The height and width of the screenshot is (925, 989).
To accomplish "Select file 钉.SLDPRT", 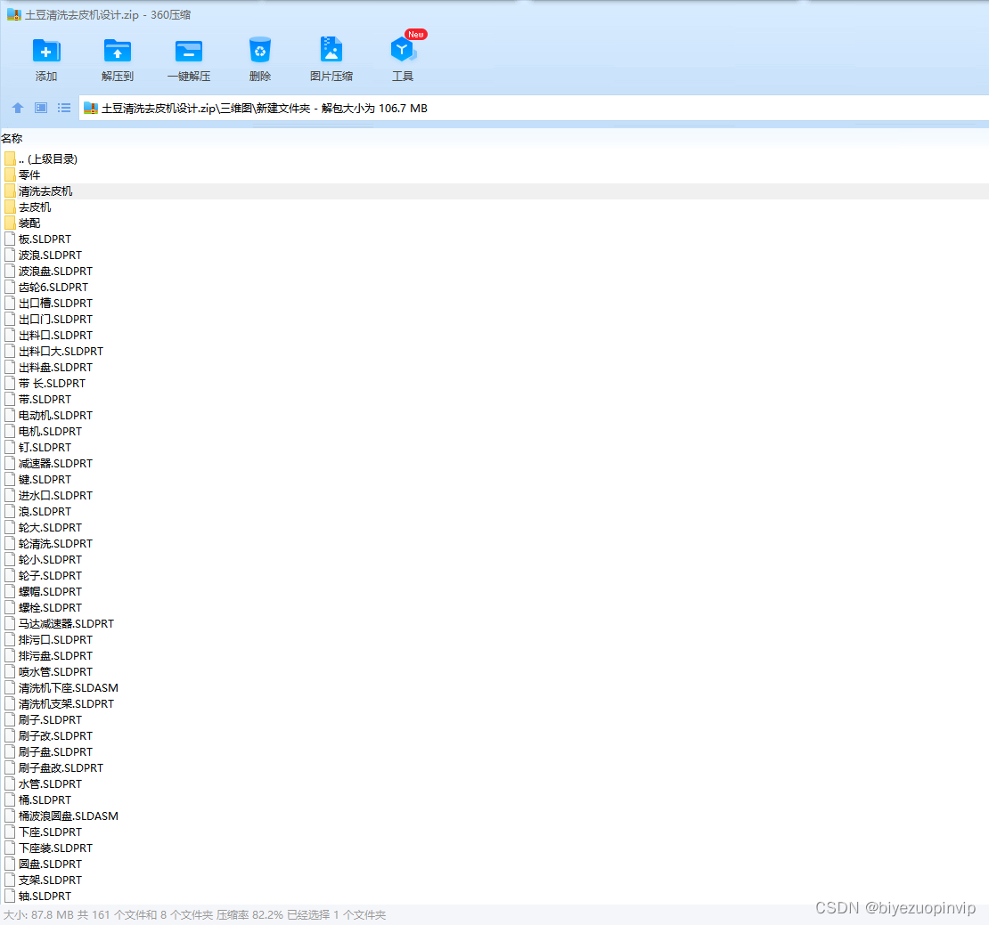I will pos(45,448).
